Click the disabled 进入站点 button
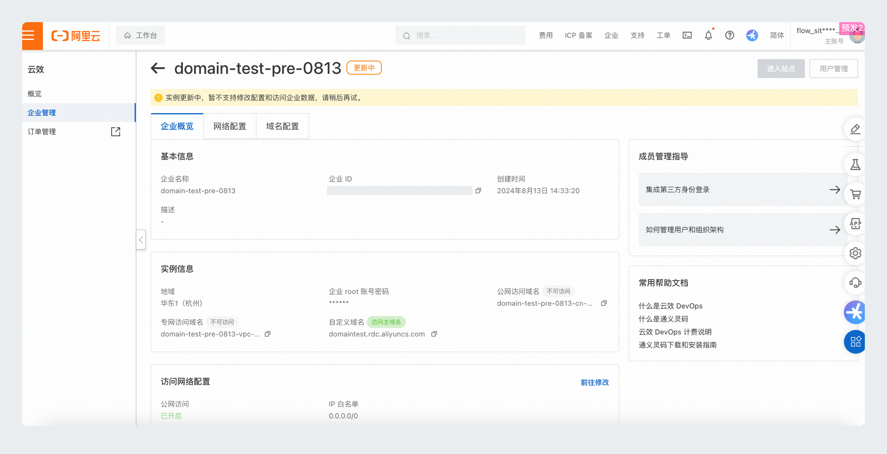887x454 pixels. point(781,69)
